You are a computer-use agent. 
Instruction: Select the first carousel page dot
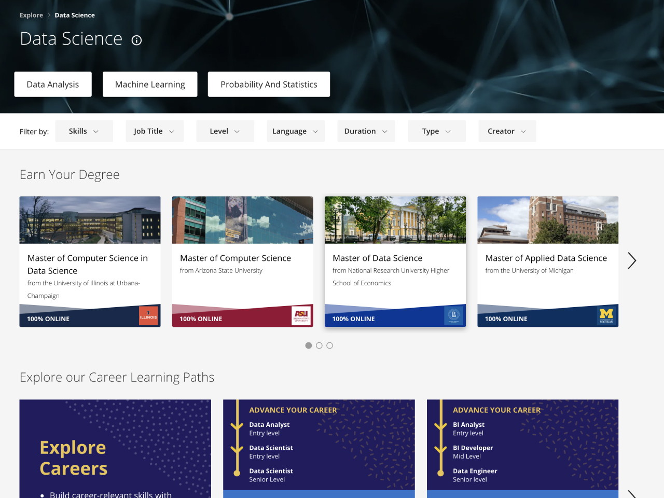point(309,345)
